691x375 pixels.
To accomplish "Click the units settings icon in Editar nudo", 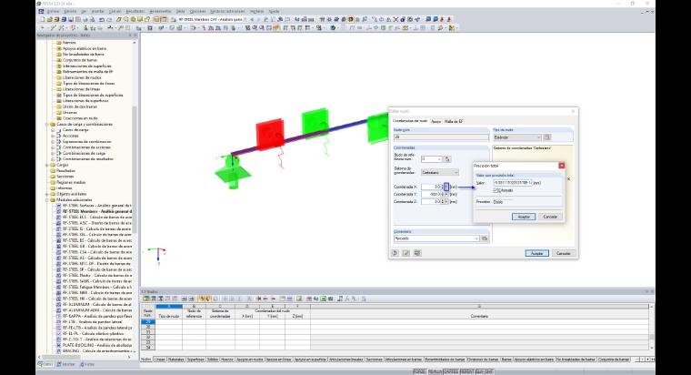I will (417, 253).
